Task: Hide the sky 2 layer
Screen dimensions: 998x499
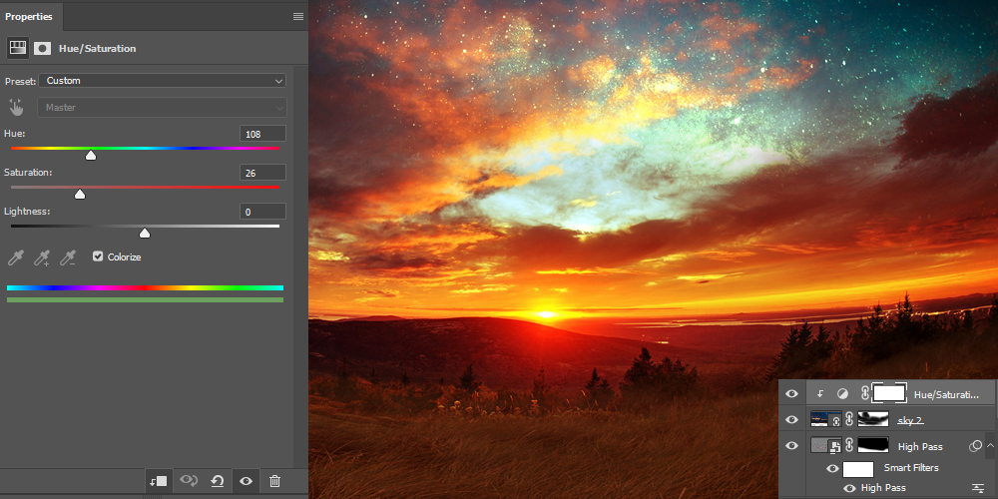Action: coord(792,420)
